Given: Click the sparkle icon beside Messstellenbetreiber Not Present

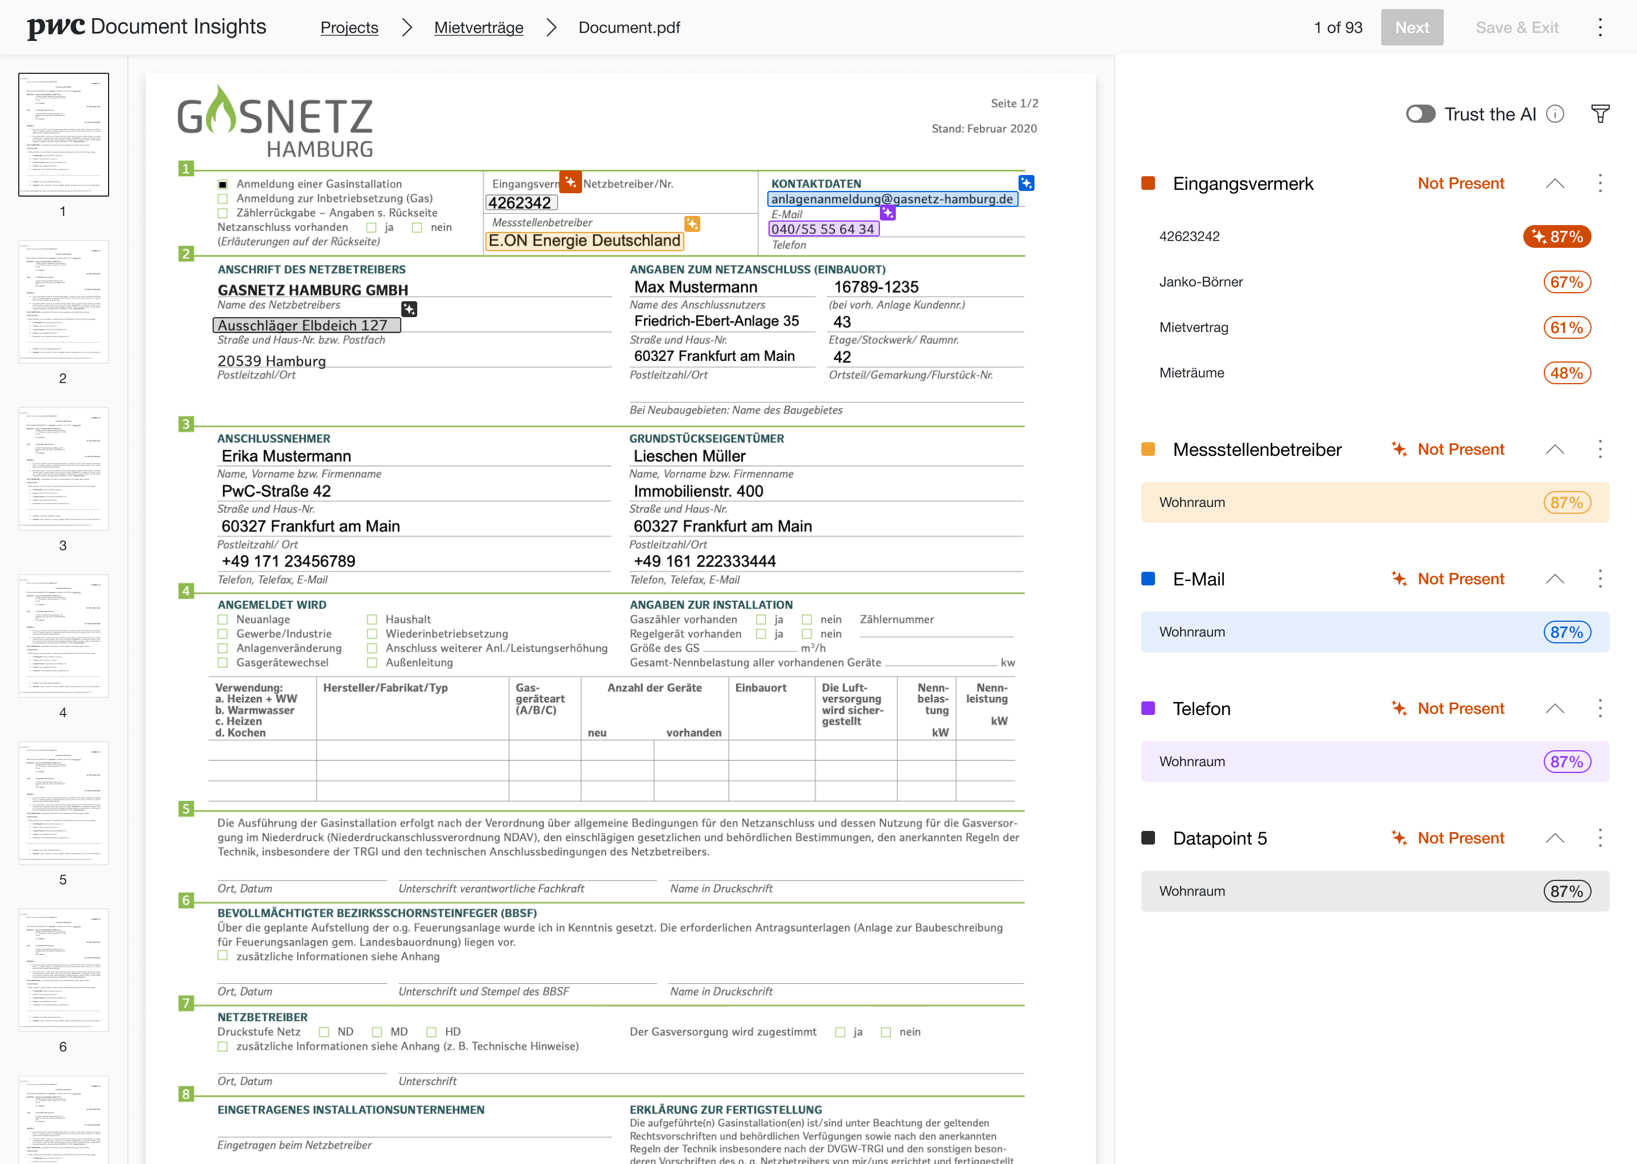Looking at the screenshot, I should coord(1398,450).
